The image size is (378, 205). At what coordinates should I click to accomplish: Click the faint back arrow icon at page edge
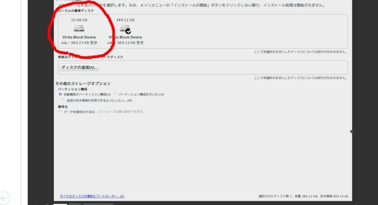pyautogui.click(x=5, y=198)
